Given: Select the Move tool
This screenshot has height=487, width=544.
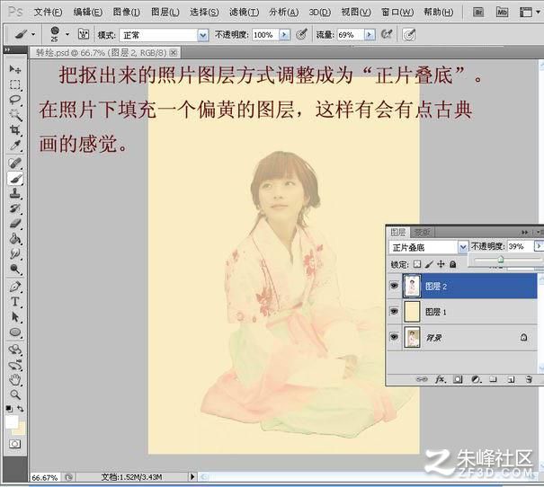Looking at the screenshot, I should pos(15,69).
